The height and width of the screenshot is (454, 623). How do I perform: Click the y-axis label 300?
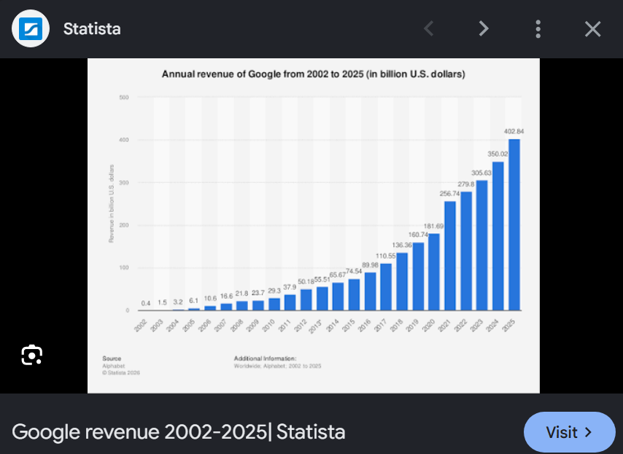[124, 183]
